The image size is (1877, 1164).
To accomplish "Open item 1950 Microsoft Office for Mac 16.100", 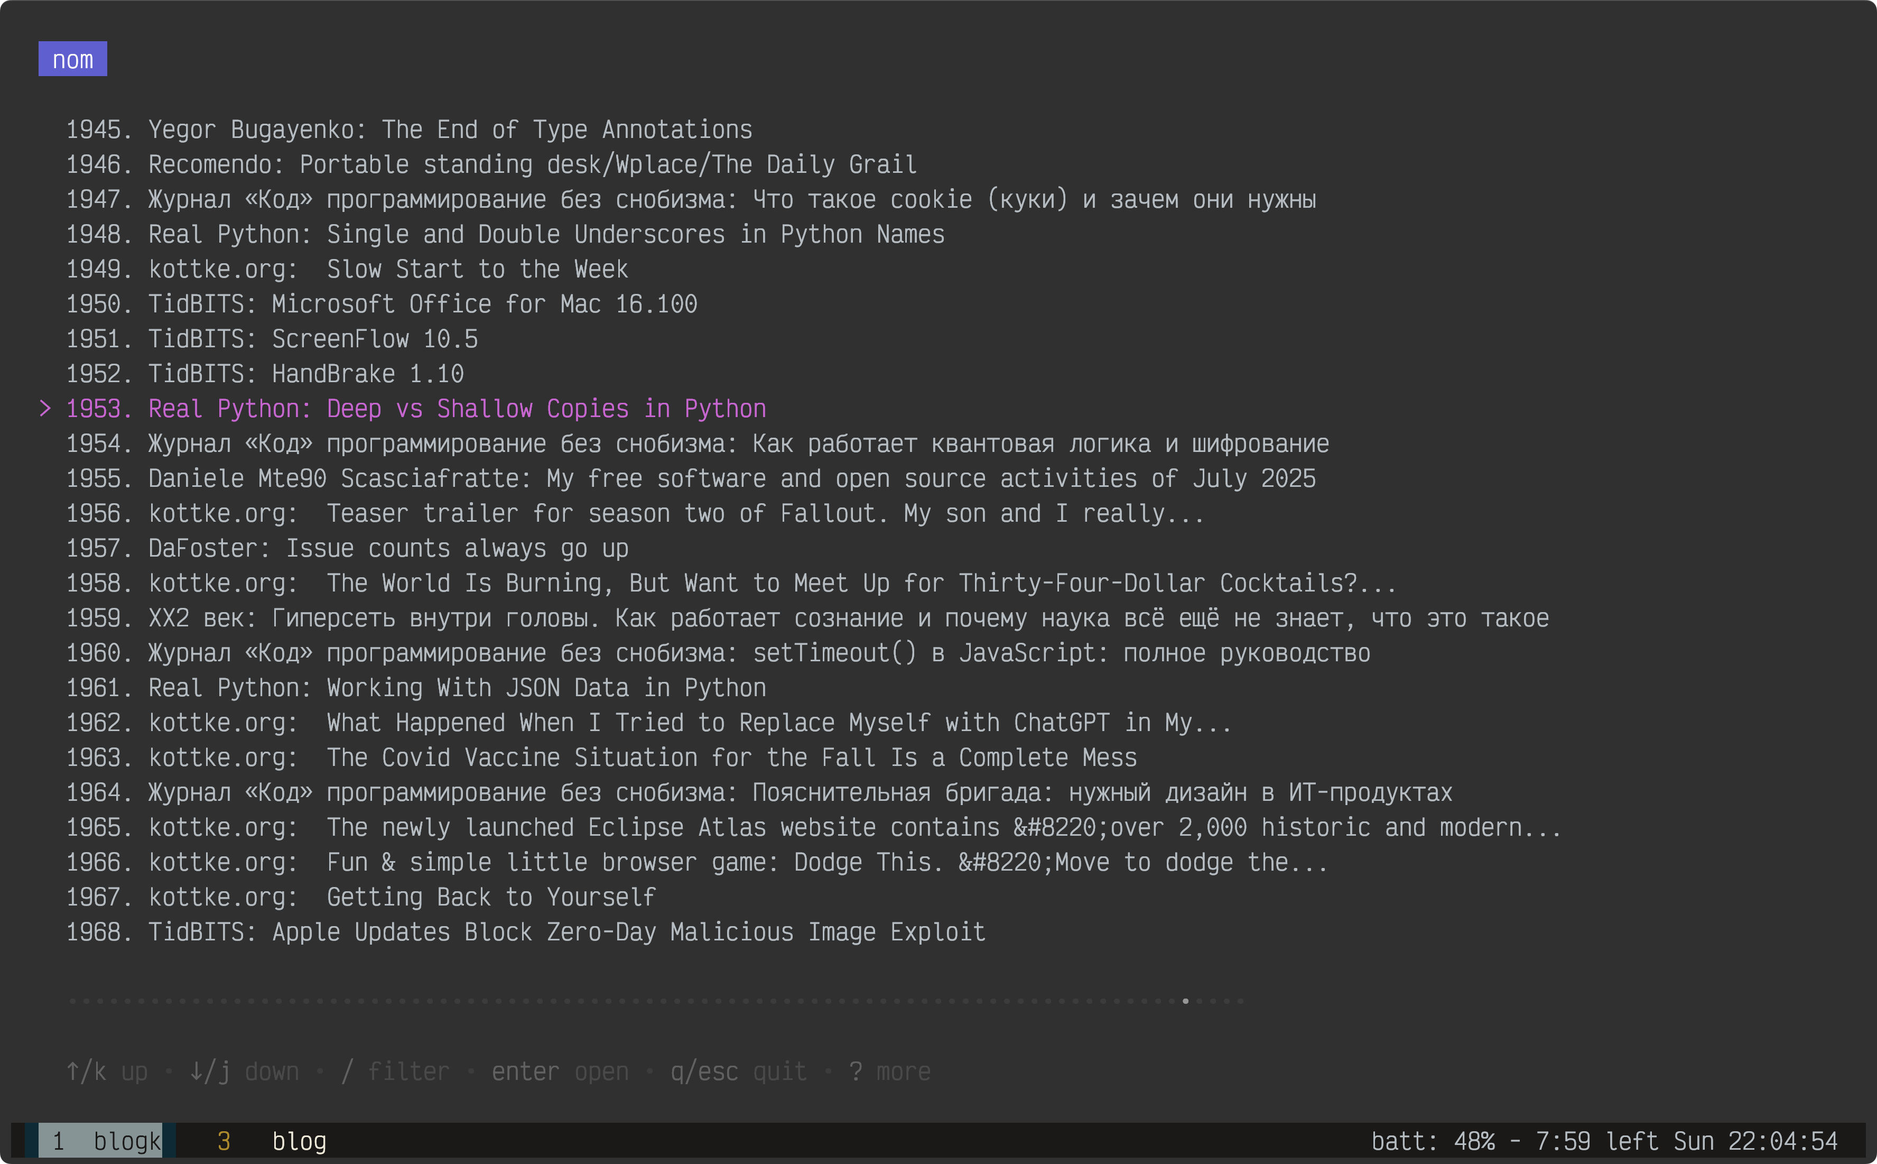I will tap(382, 304).
